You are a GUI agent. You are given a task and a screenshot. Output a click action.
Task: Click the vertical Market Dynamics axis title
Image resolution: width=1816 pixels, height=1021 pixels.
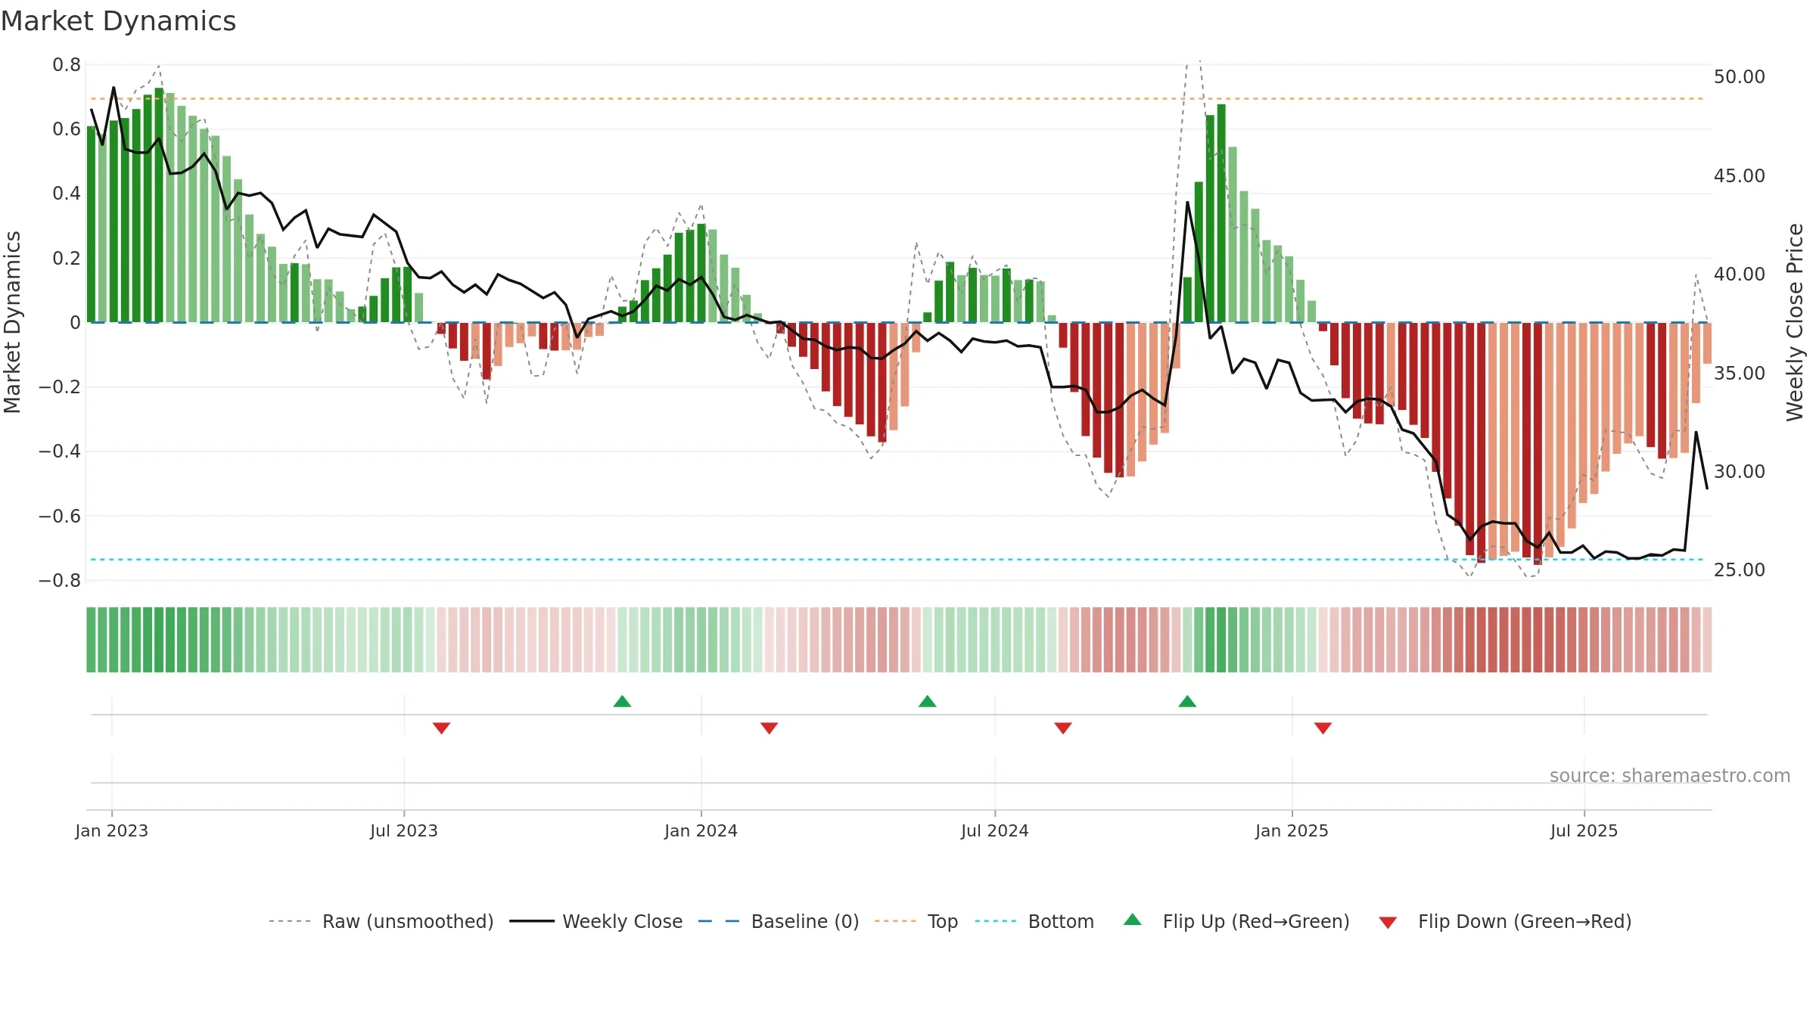tap(12, 322)
